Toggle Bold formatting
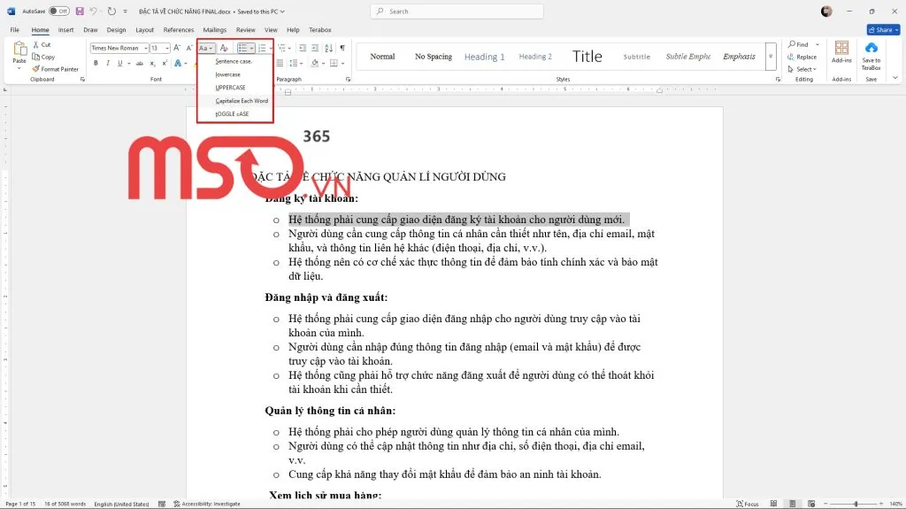 click(96, 63)
